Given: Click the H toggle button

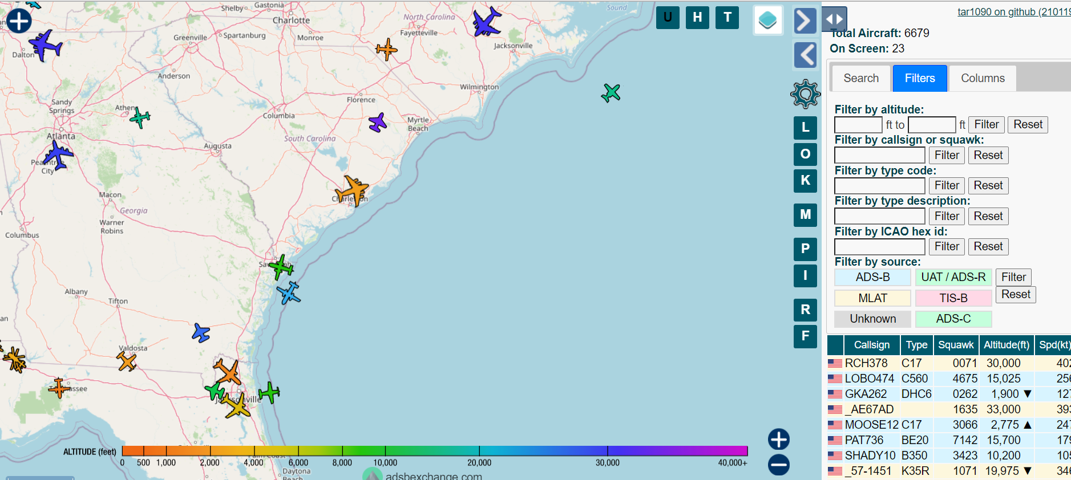Looking at the screenshot, I should [x=697, y=18].
